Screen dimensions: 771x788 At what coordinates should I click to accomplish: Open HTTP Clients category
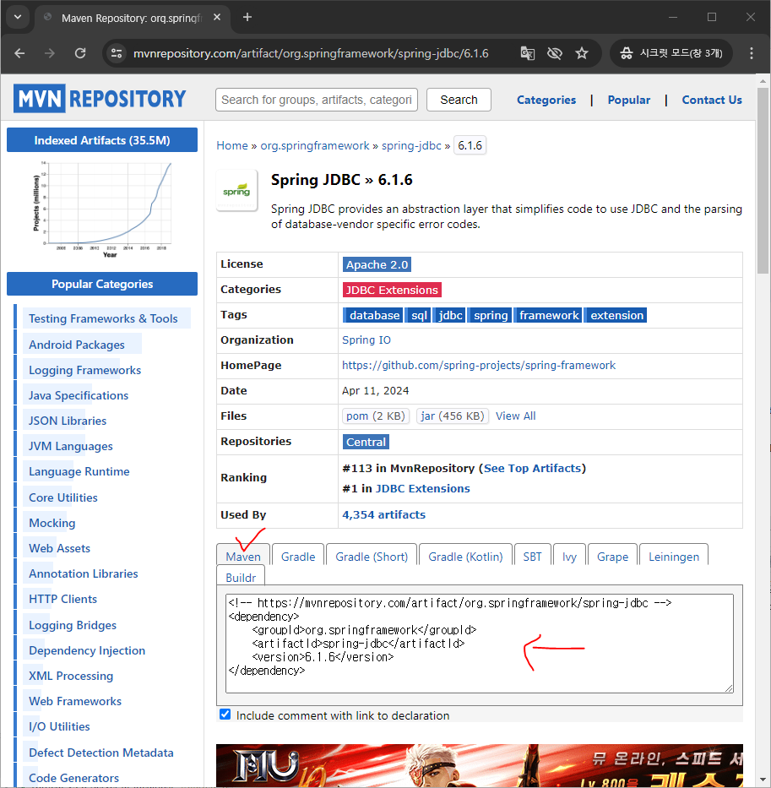coord(62,599)
